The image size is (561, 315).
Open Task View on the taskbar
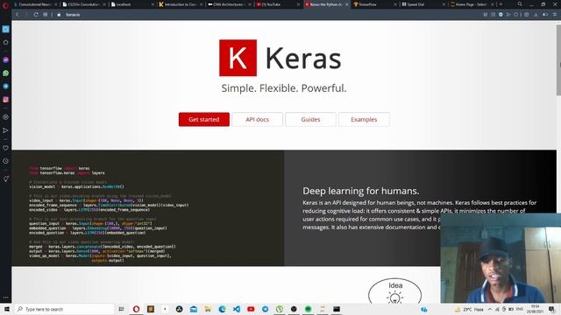pyautogui.click(x=121, y=309)
